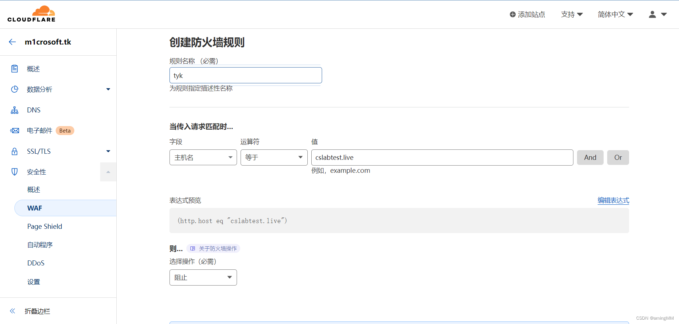Click the expression preview box

coord(399,221)
